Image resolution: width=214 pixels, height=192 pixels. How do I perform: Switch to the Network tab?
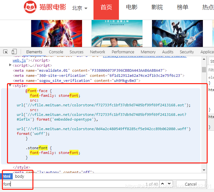coord(97,52)
